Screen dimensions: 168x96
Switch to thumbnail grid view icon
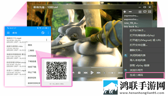pos(150,12)
